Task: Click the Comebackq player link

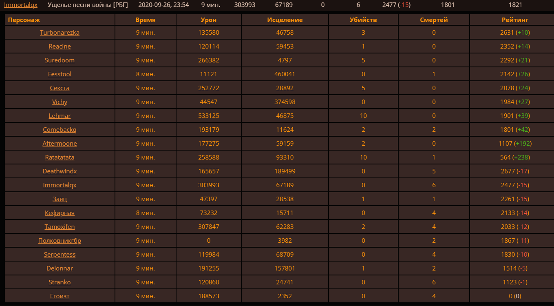Action: point(60,130)
